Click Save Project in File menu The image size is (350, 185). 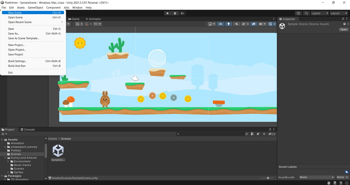pyautogui.click(x=33, y=54)
